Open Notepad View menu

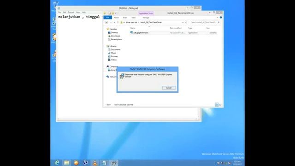click(78, 12)
